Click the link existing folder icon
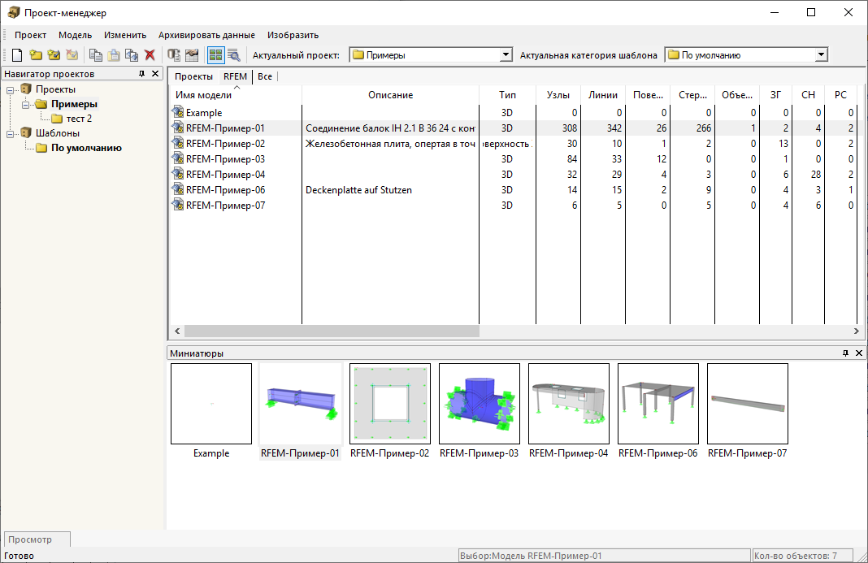The width and height of the screenshot is (868, 563). (x=54, y=54)
